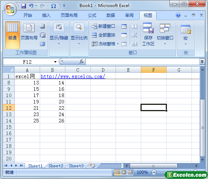Expand the 显示比例 zoom dropdown
Viewport: 208px width, 179px height.
pos(79,34)
